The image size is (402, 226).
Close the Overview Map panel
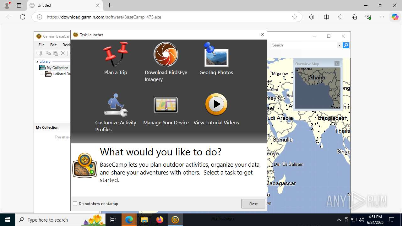[x=337, y=63]
